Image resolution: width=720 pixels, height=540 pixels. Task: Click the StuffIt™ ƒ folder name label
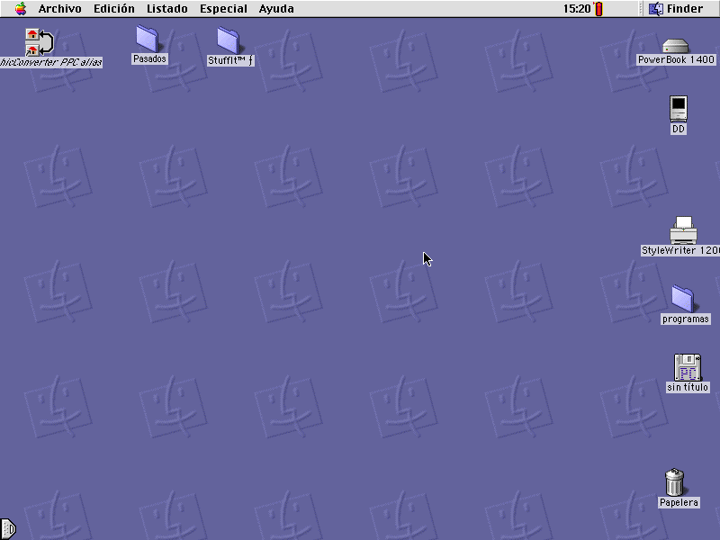point(230,60)
